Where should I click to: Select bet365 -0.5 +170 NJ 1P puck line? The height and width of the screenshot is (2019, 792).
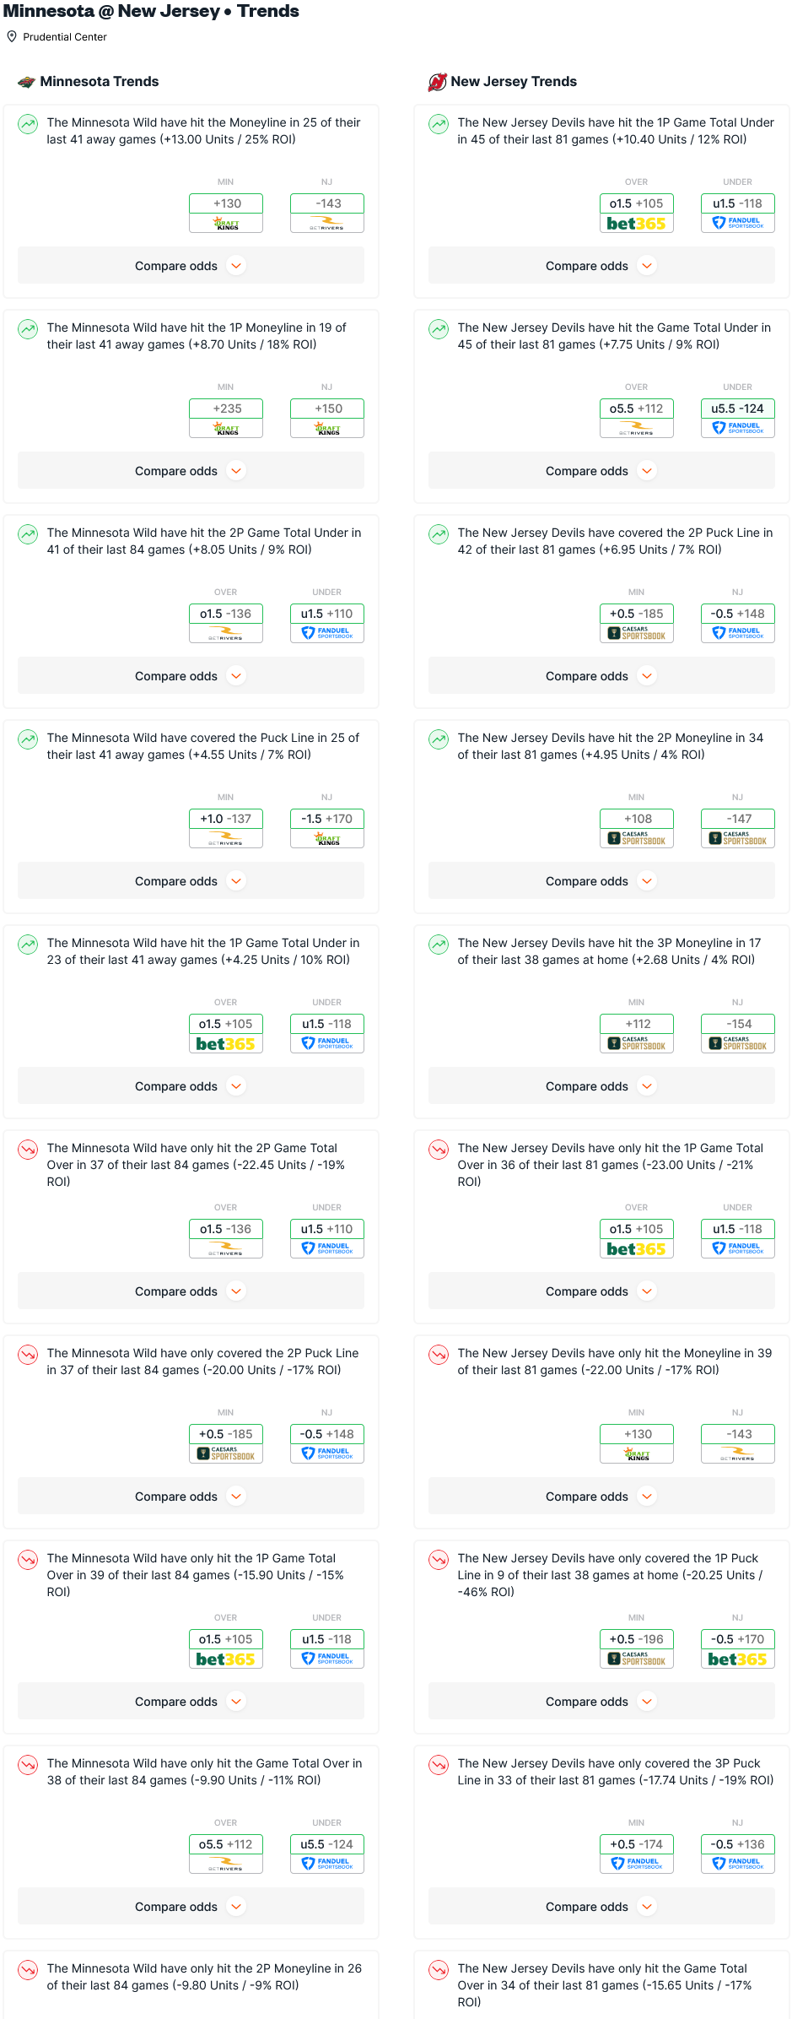tap(738, 1648)
